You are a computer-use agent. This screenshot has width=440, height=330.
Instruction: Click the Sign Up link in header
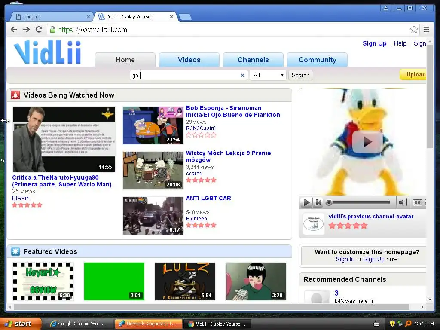(x=374, y=43)
